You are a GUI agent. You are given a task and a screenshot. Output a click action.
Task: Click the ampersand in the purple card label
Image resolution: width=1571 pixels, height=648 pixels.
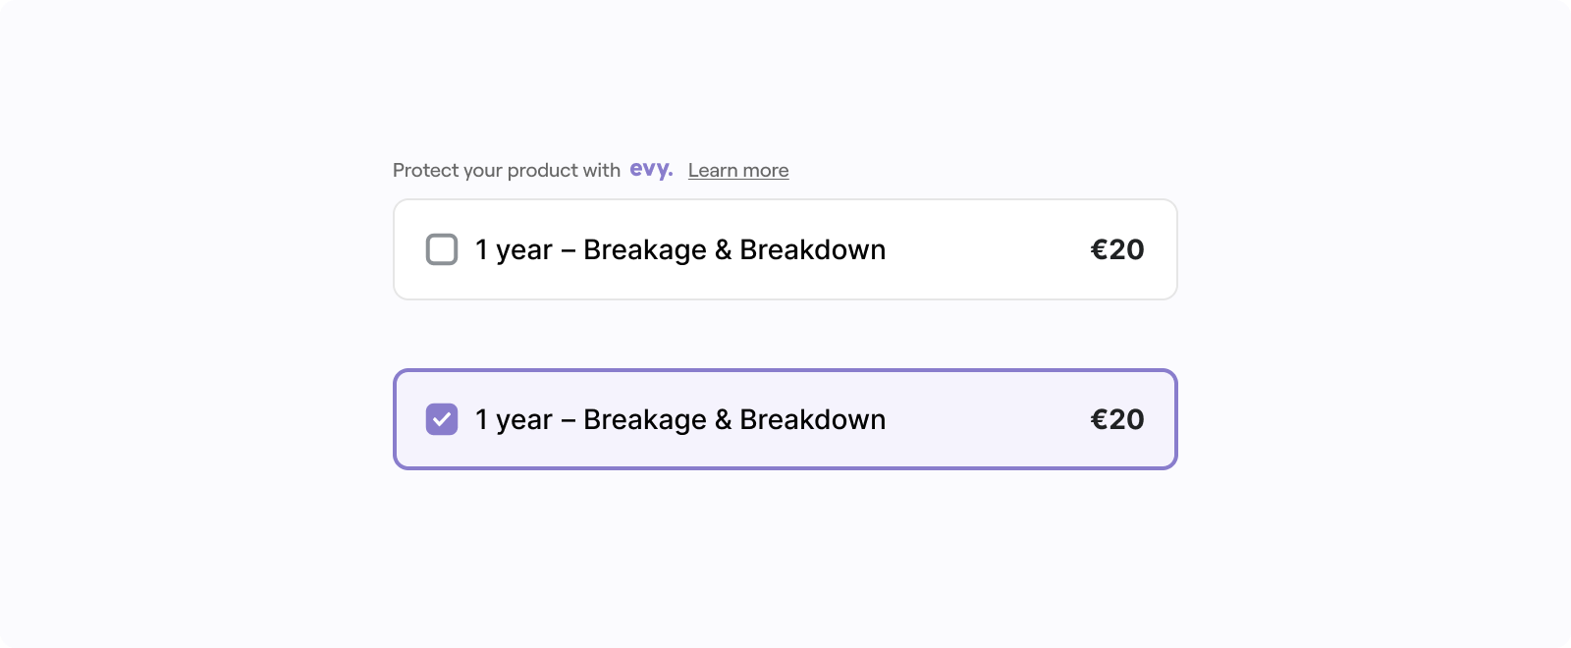pyautogui.click(x=724, y=419)
